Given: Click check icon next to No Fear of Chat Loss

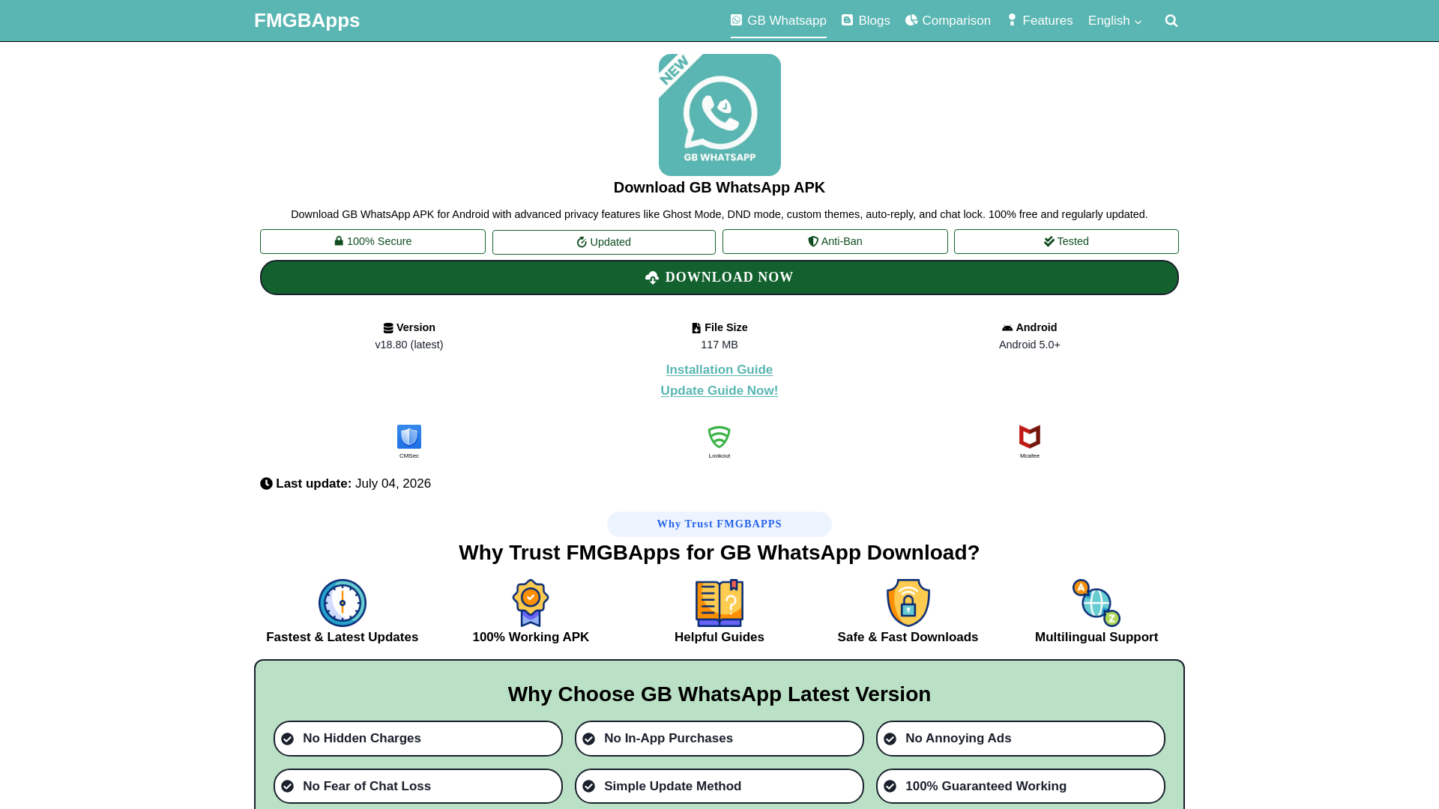Looking at the screenshot, I should coord(288,787).
